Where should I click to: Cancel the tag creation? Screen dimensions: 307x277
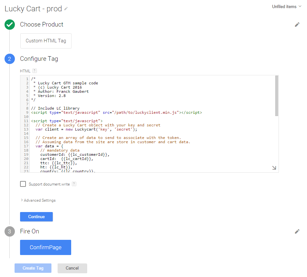coord(72,268)
